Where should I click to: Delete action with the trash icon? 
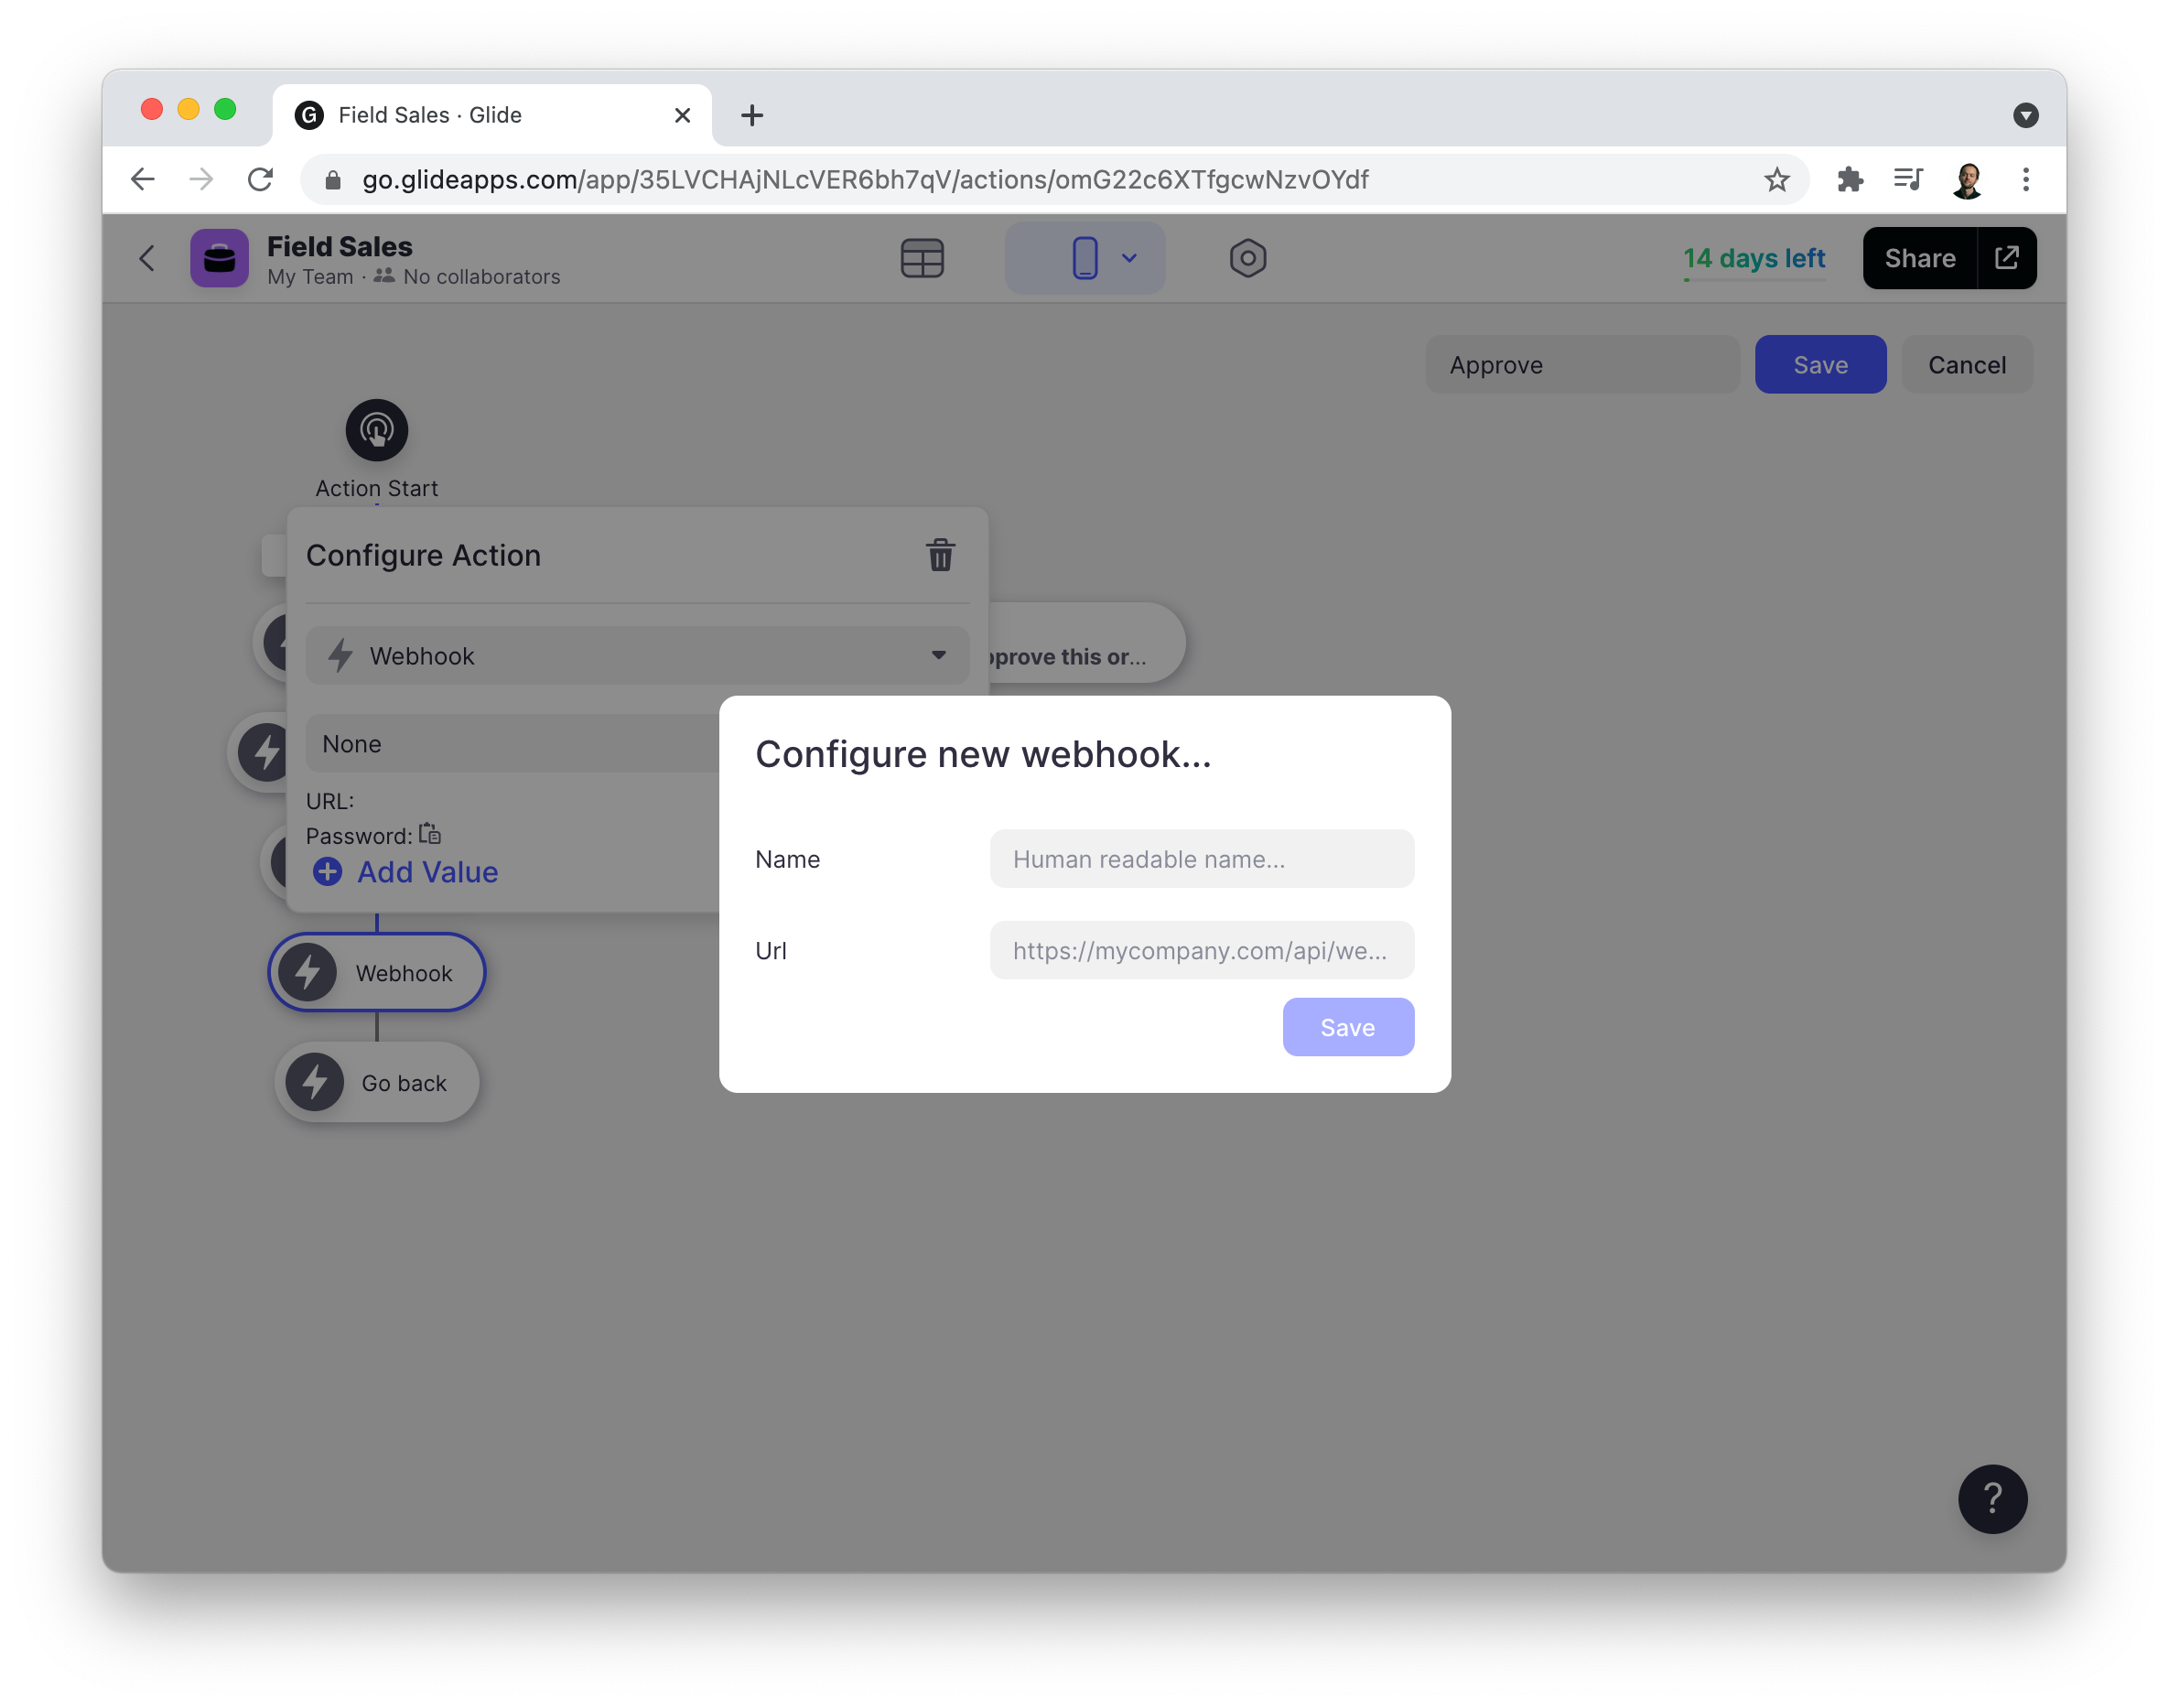point(939,555)
